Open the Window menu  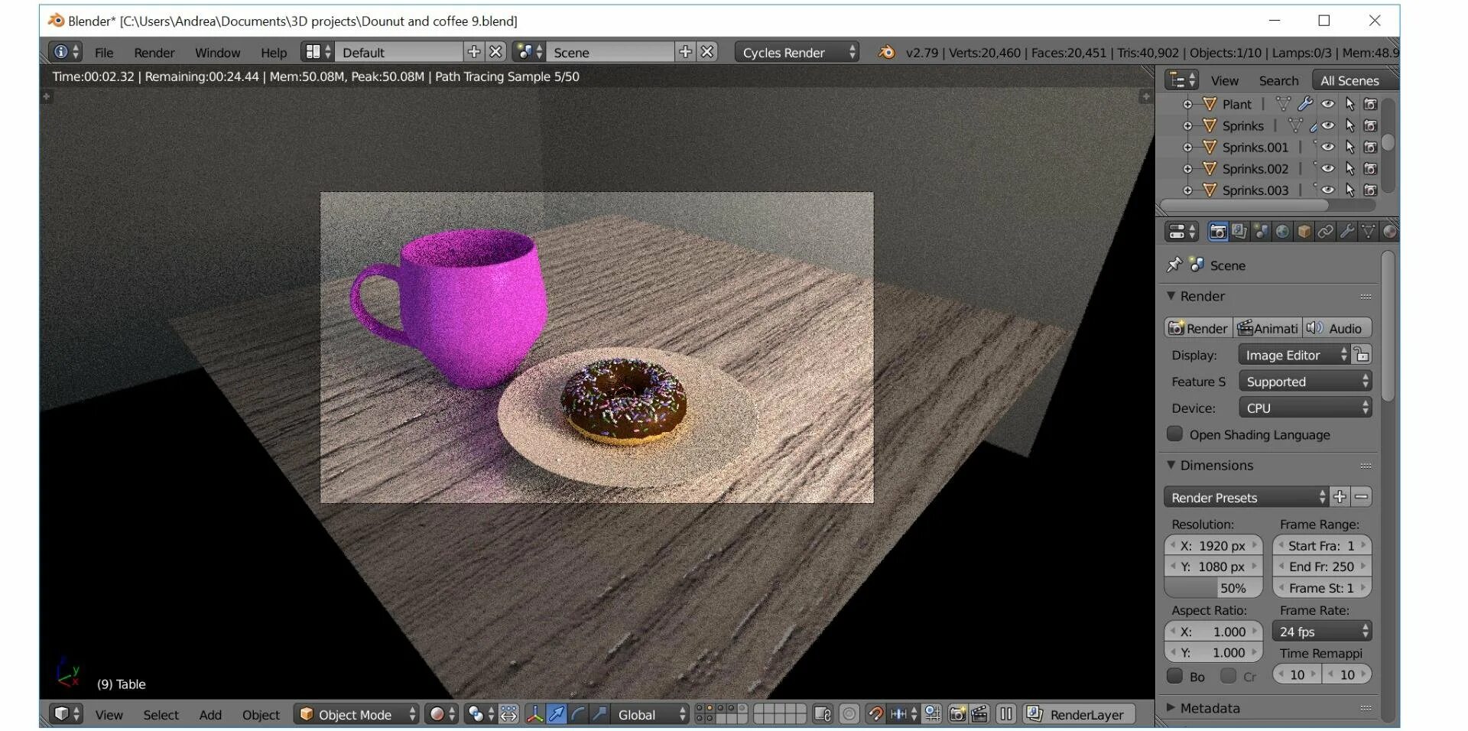217,52
